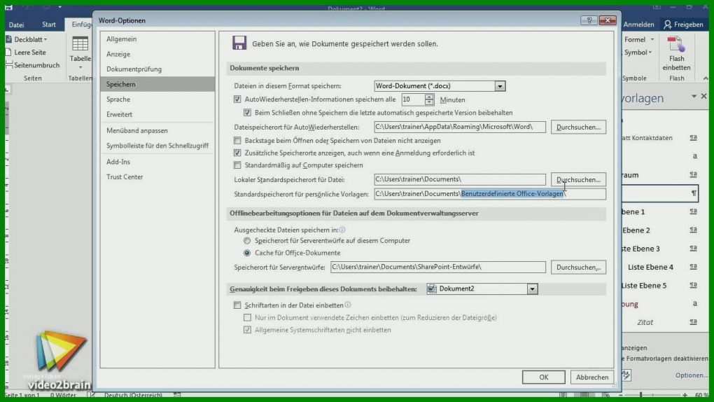Click the paragraph mark icon in styles list

tap(694, 193)
